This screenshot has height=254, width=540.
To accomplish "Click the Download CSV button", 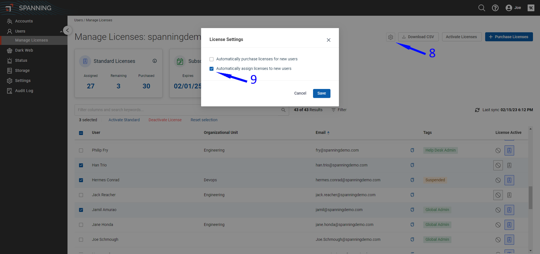I will coord(418,37).
